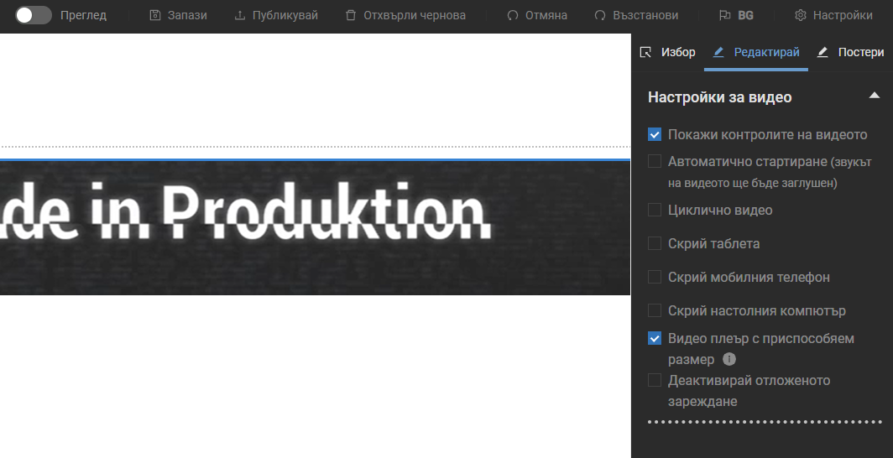Image resolution: width=893 pixels, height=458 pixels.
Task: Click the trash icon to discard draft
Action: (x=351, y=15)
